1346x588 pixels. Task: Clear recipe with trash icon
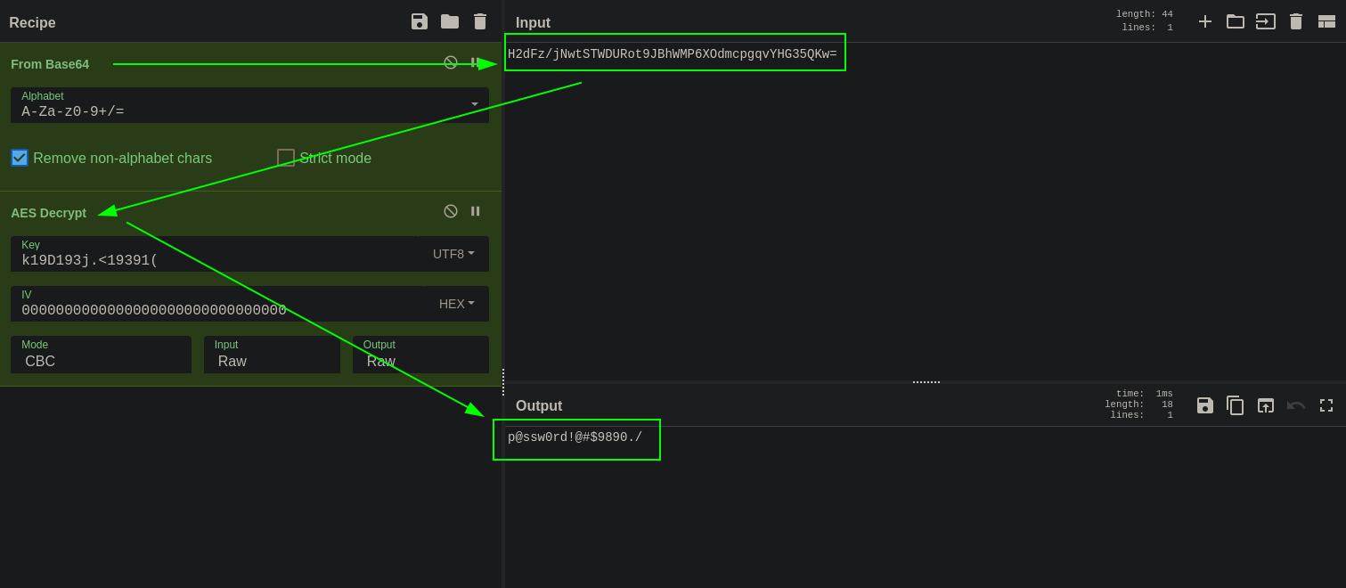(x=480, y=21)
